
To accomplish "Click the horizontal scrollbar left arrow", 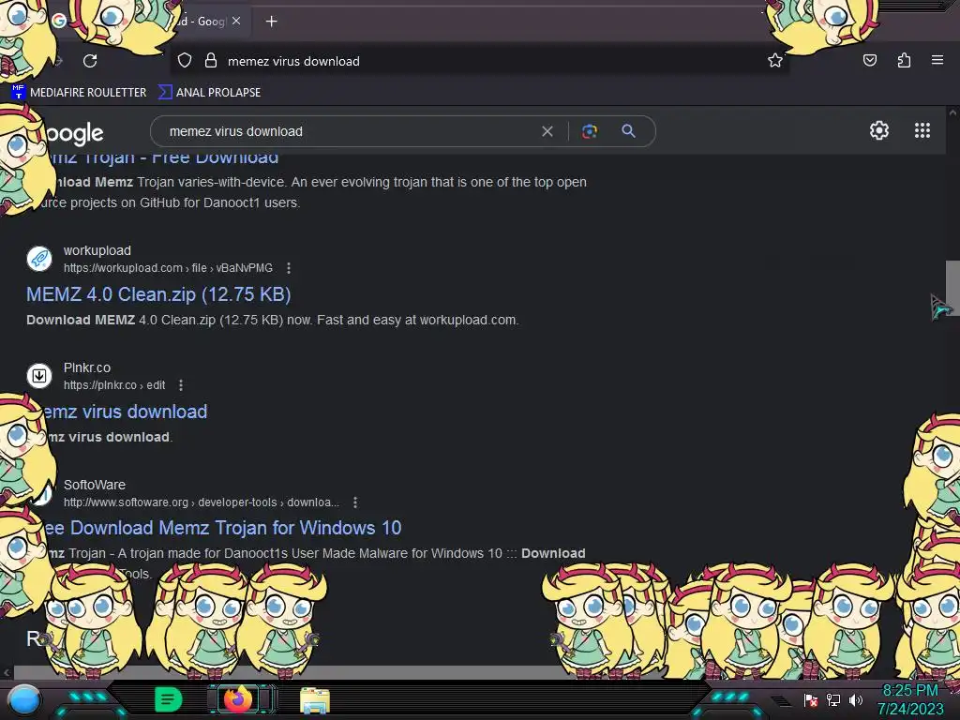I will coord(7,672).
